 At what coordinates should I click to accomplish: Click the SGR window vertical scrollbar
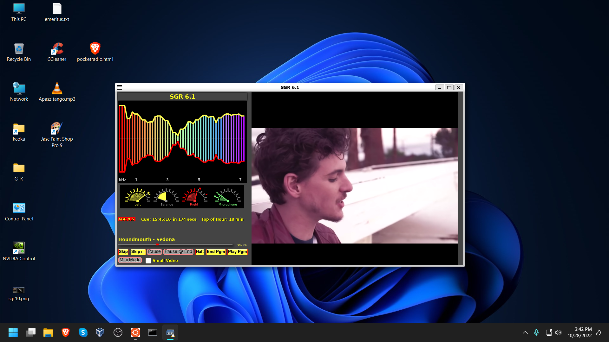pyautogui.click(x=461, y=178)
